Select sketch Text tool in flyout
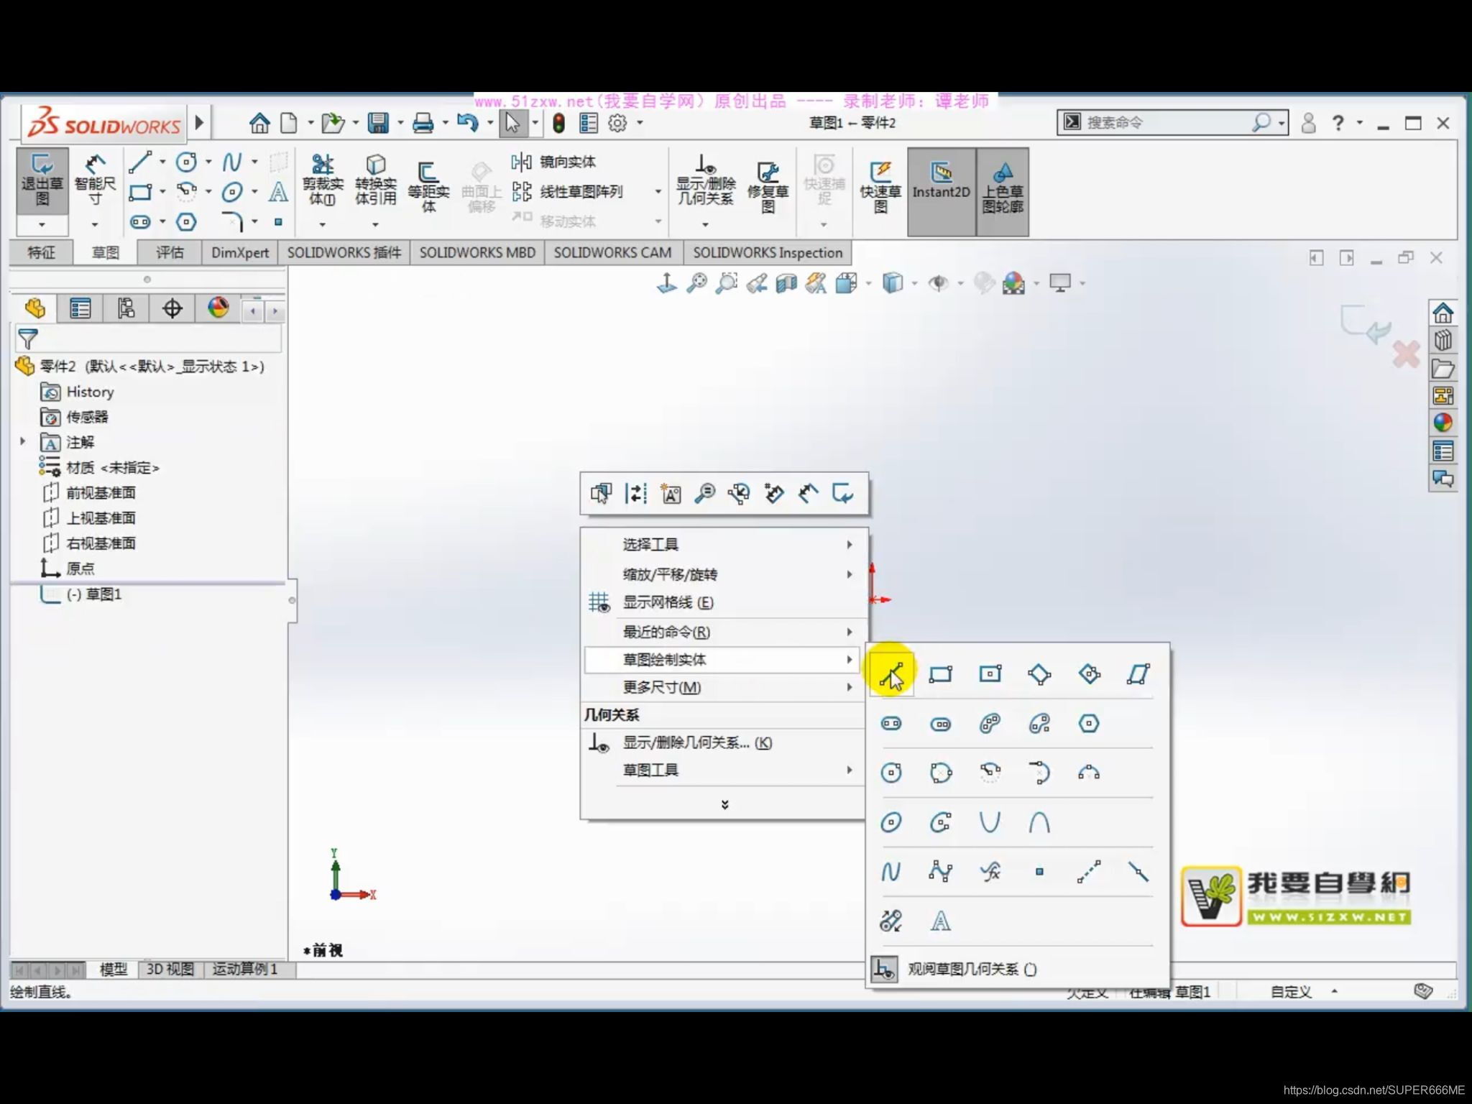Viewport: 1472px width, 1104px height. (940, 921)
